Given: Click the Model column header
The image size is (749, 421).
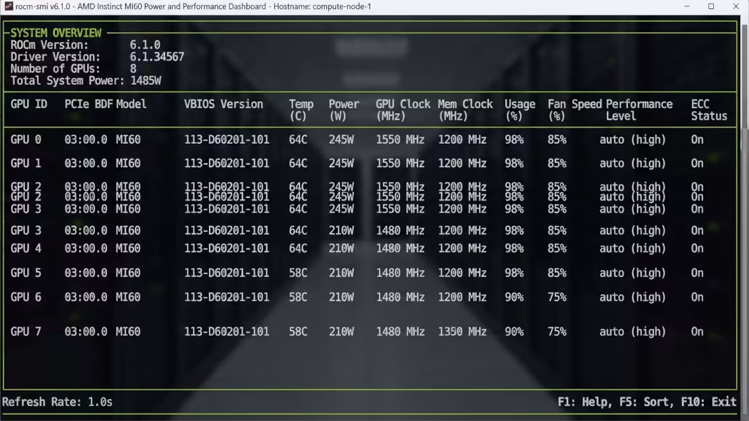Looking at the screenshot, I should click(131, 104).
